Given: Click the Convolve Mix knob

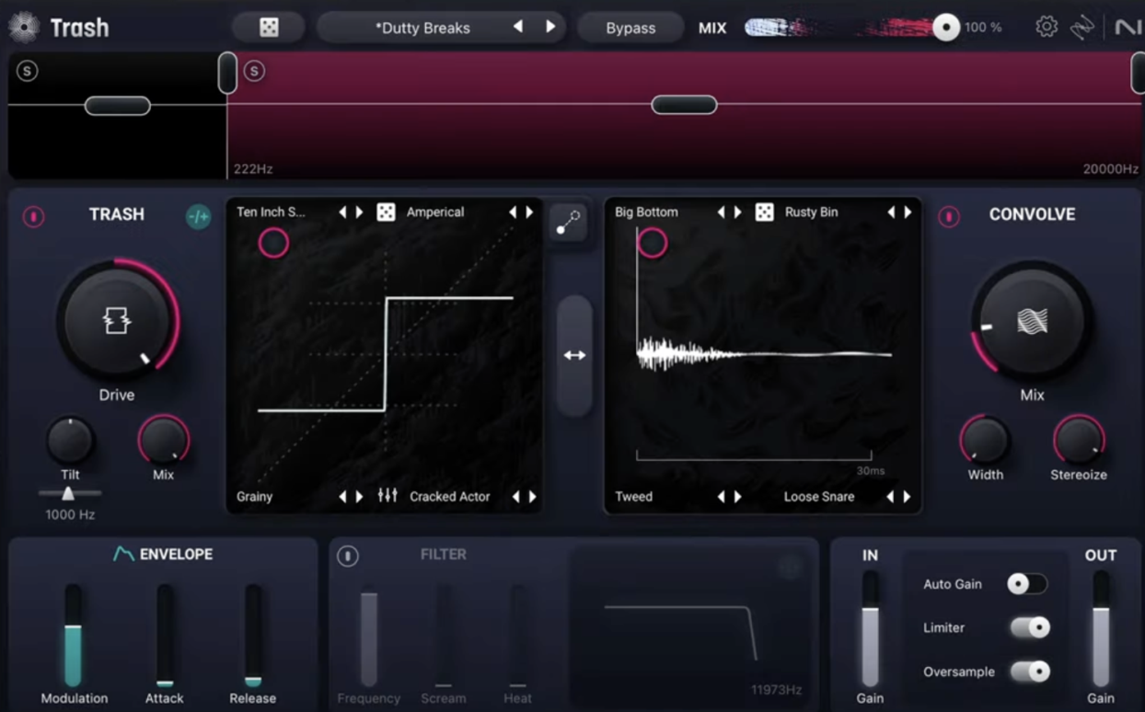Looking at the screenshot, I should tap(1032, 321).
